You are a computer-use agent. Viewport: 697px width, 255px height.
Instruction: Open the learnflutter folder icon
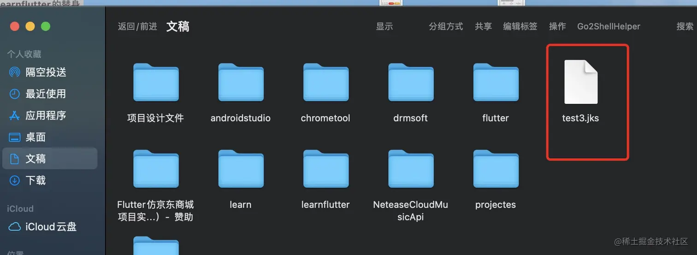click(x=325, y=169)
